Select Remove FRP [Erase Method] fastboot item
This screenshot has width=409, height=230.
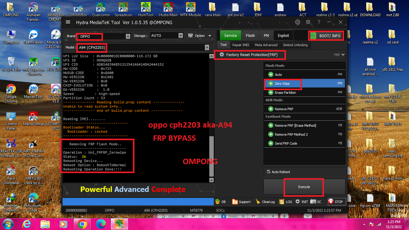304,126
